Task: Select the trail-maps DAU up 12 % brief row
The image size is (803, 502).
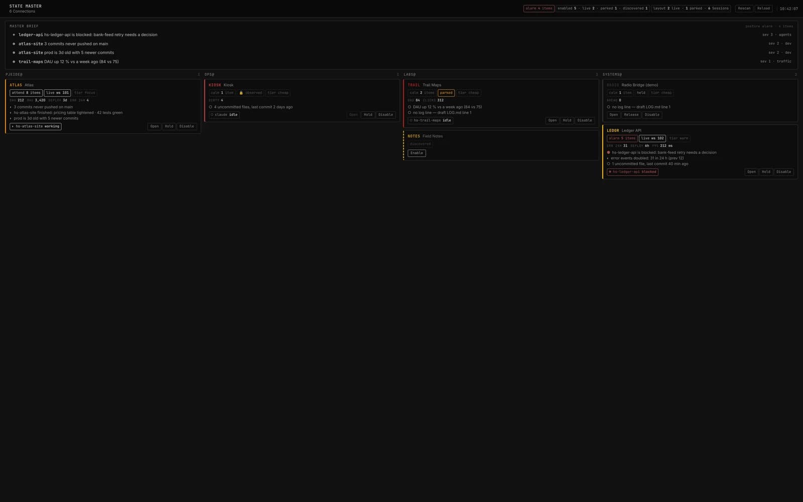Action: (401, 62)
